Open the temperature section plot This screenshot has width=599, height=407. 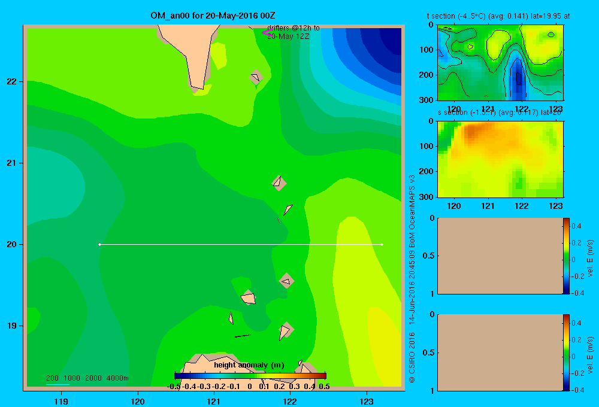500,63
